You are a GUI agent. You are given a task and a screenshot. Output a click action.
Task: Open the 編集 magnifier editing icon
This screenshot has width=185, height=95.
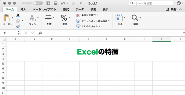point(135,18)
